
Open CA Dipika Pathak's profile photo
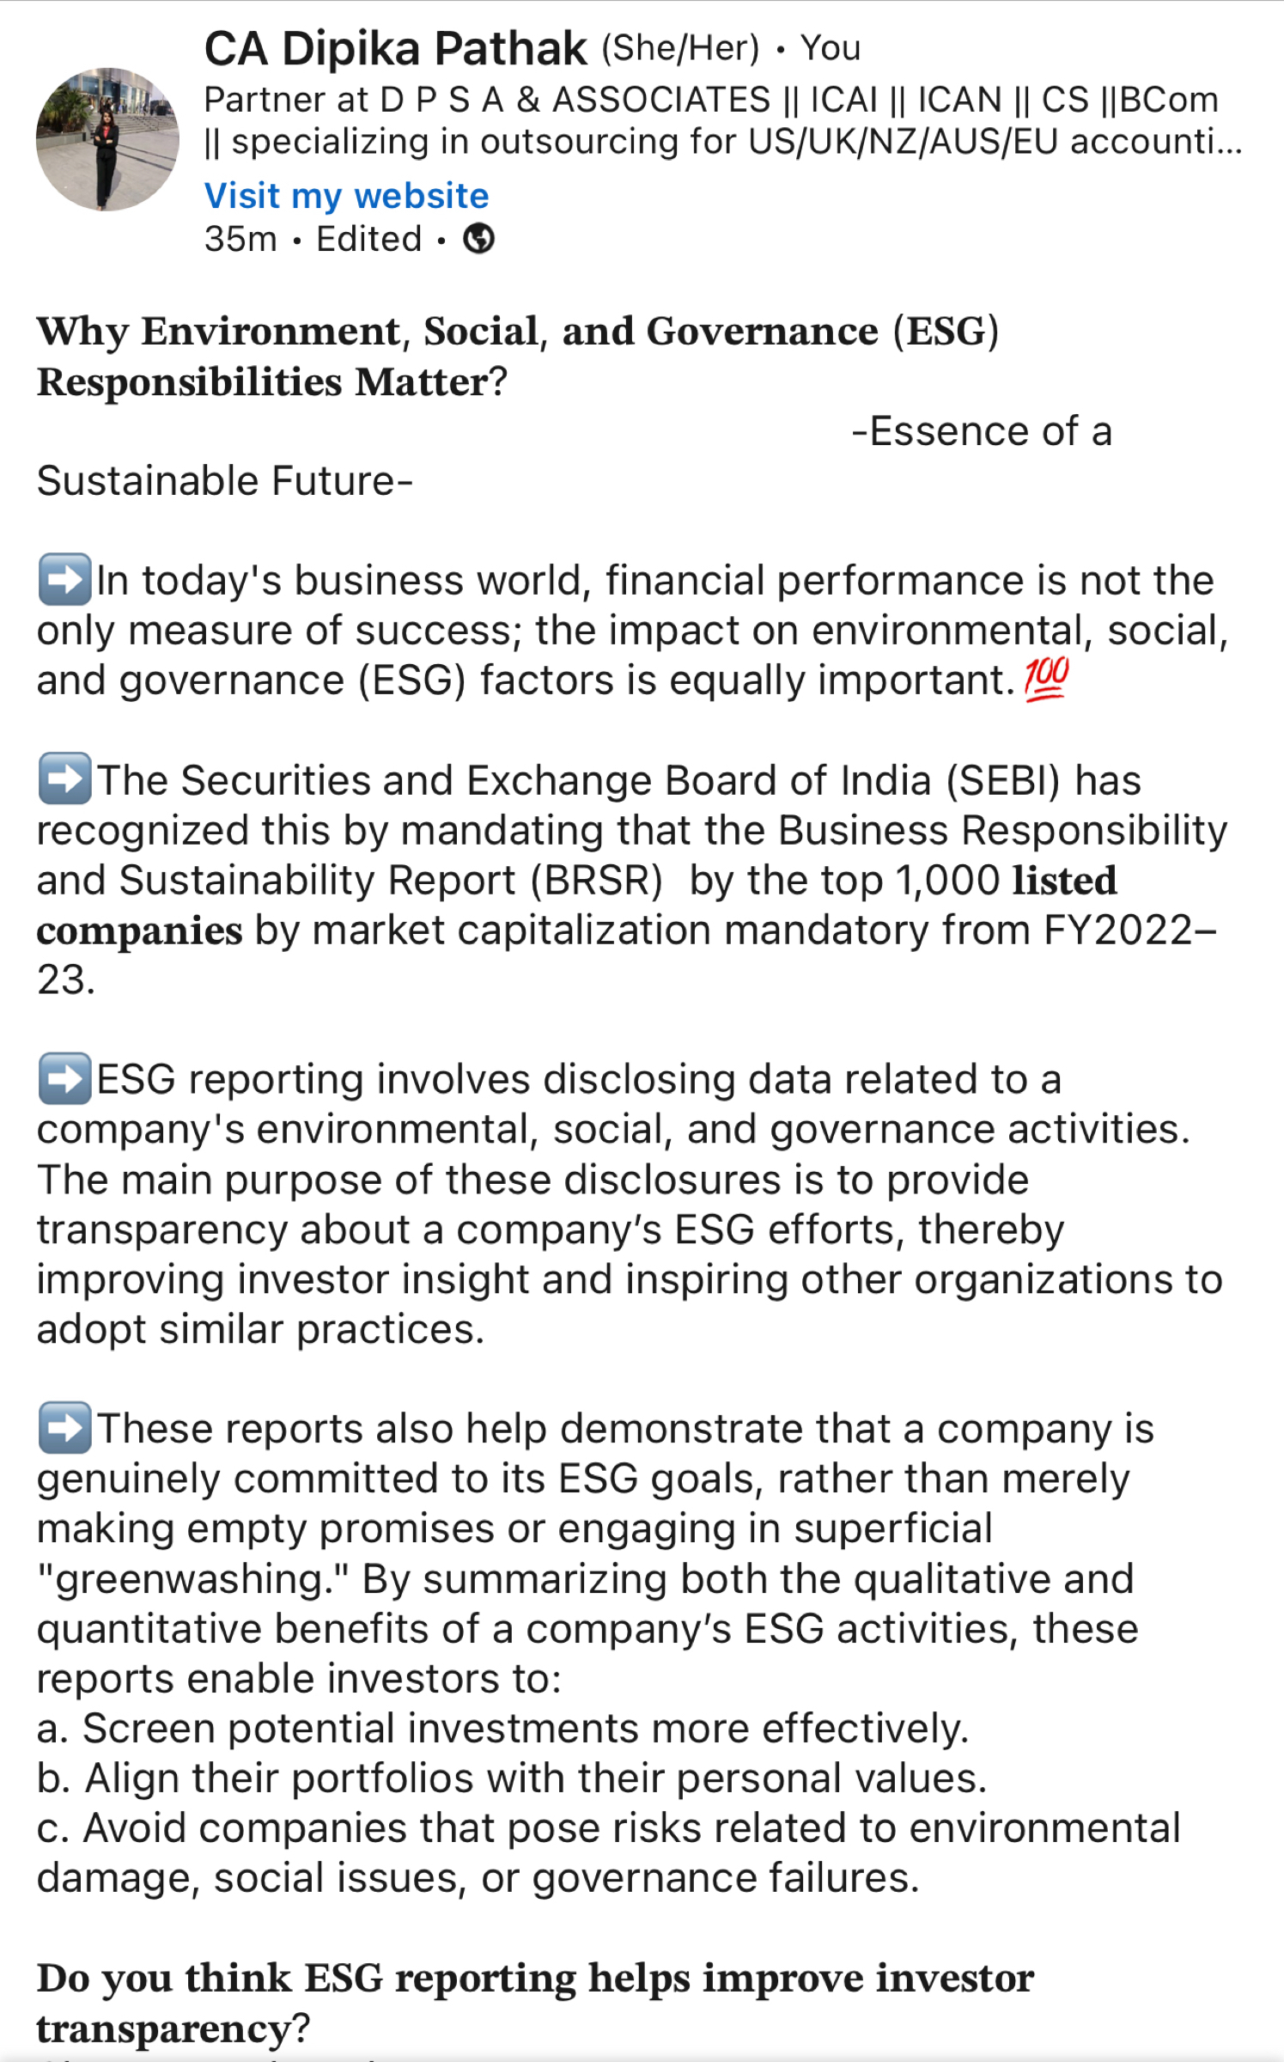[107, 139]
